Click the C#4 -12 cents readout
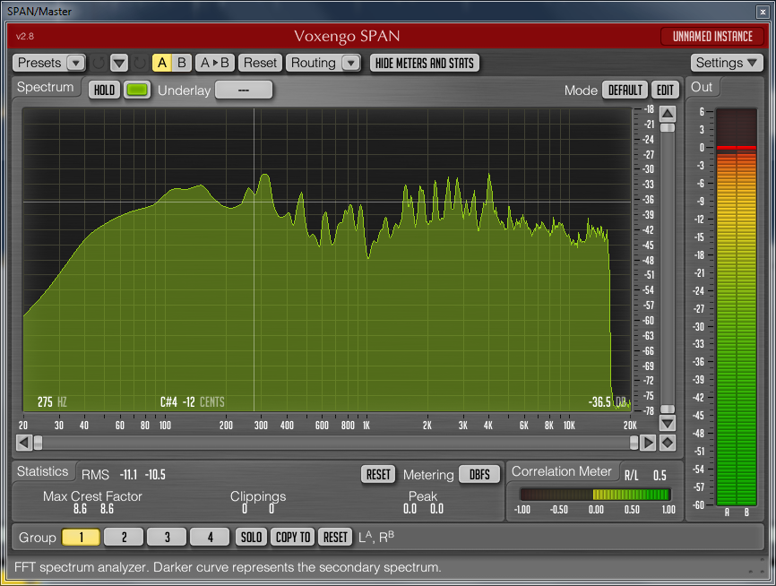 coord(193,402)
